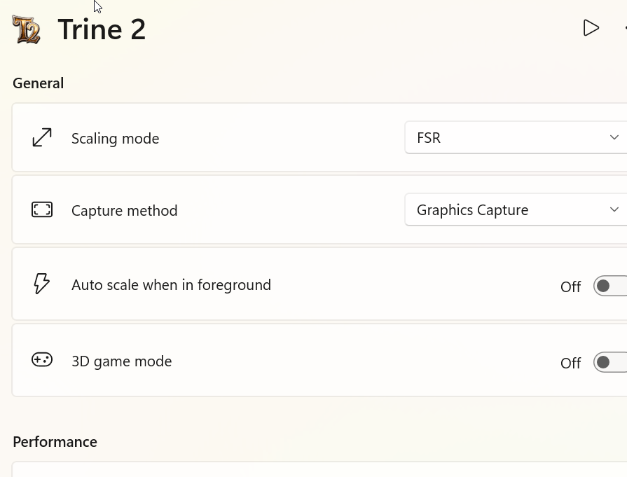The image size is (627, 477).
Task: Click the Trine 2 profile title
Action: pyautogui.click(x=102, y=29)
